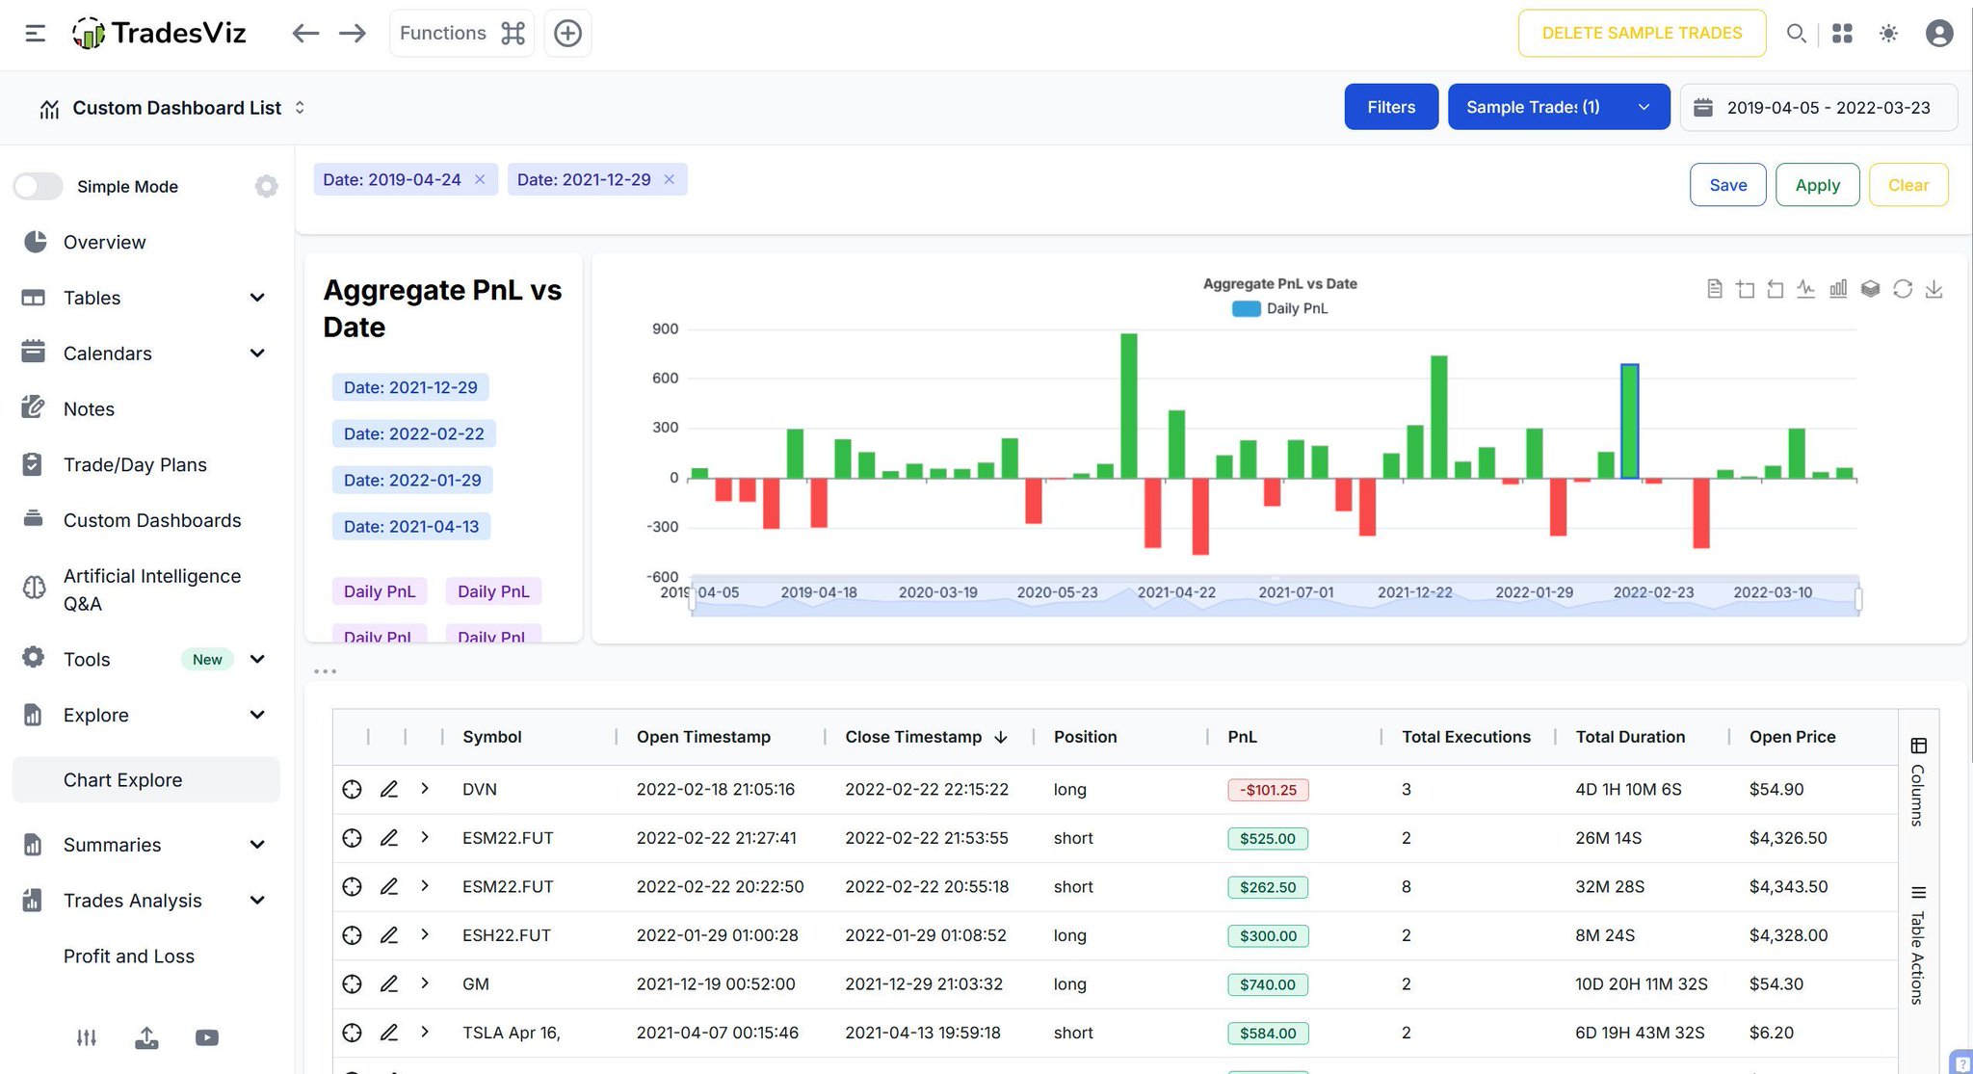Expand the GM trade row chevron
The image size is (1973, 1074).
click(425, 983)
